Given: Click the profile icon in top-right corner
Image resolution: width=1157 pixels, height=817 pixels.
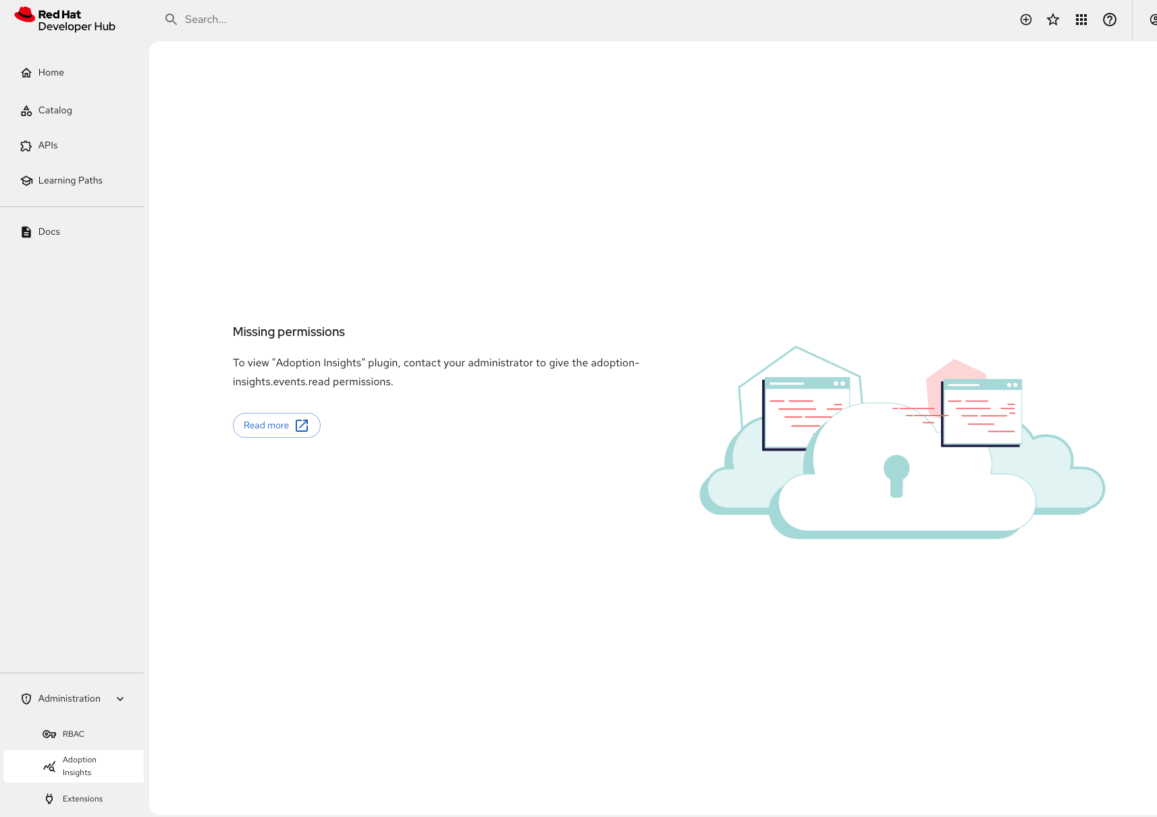Looking at the screenshot, I should pos(1153,20).
